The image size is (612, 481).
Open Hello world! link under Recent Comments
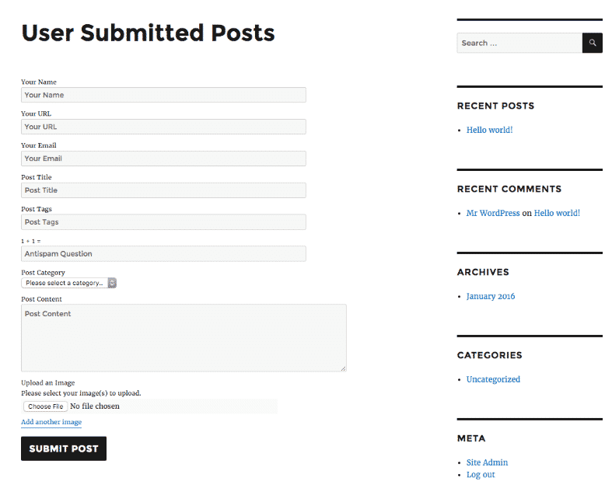coord(557,213)
